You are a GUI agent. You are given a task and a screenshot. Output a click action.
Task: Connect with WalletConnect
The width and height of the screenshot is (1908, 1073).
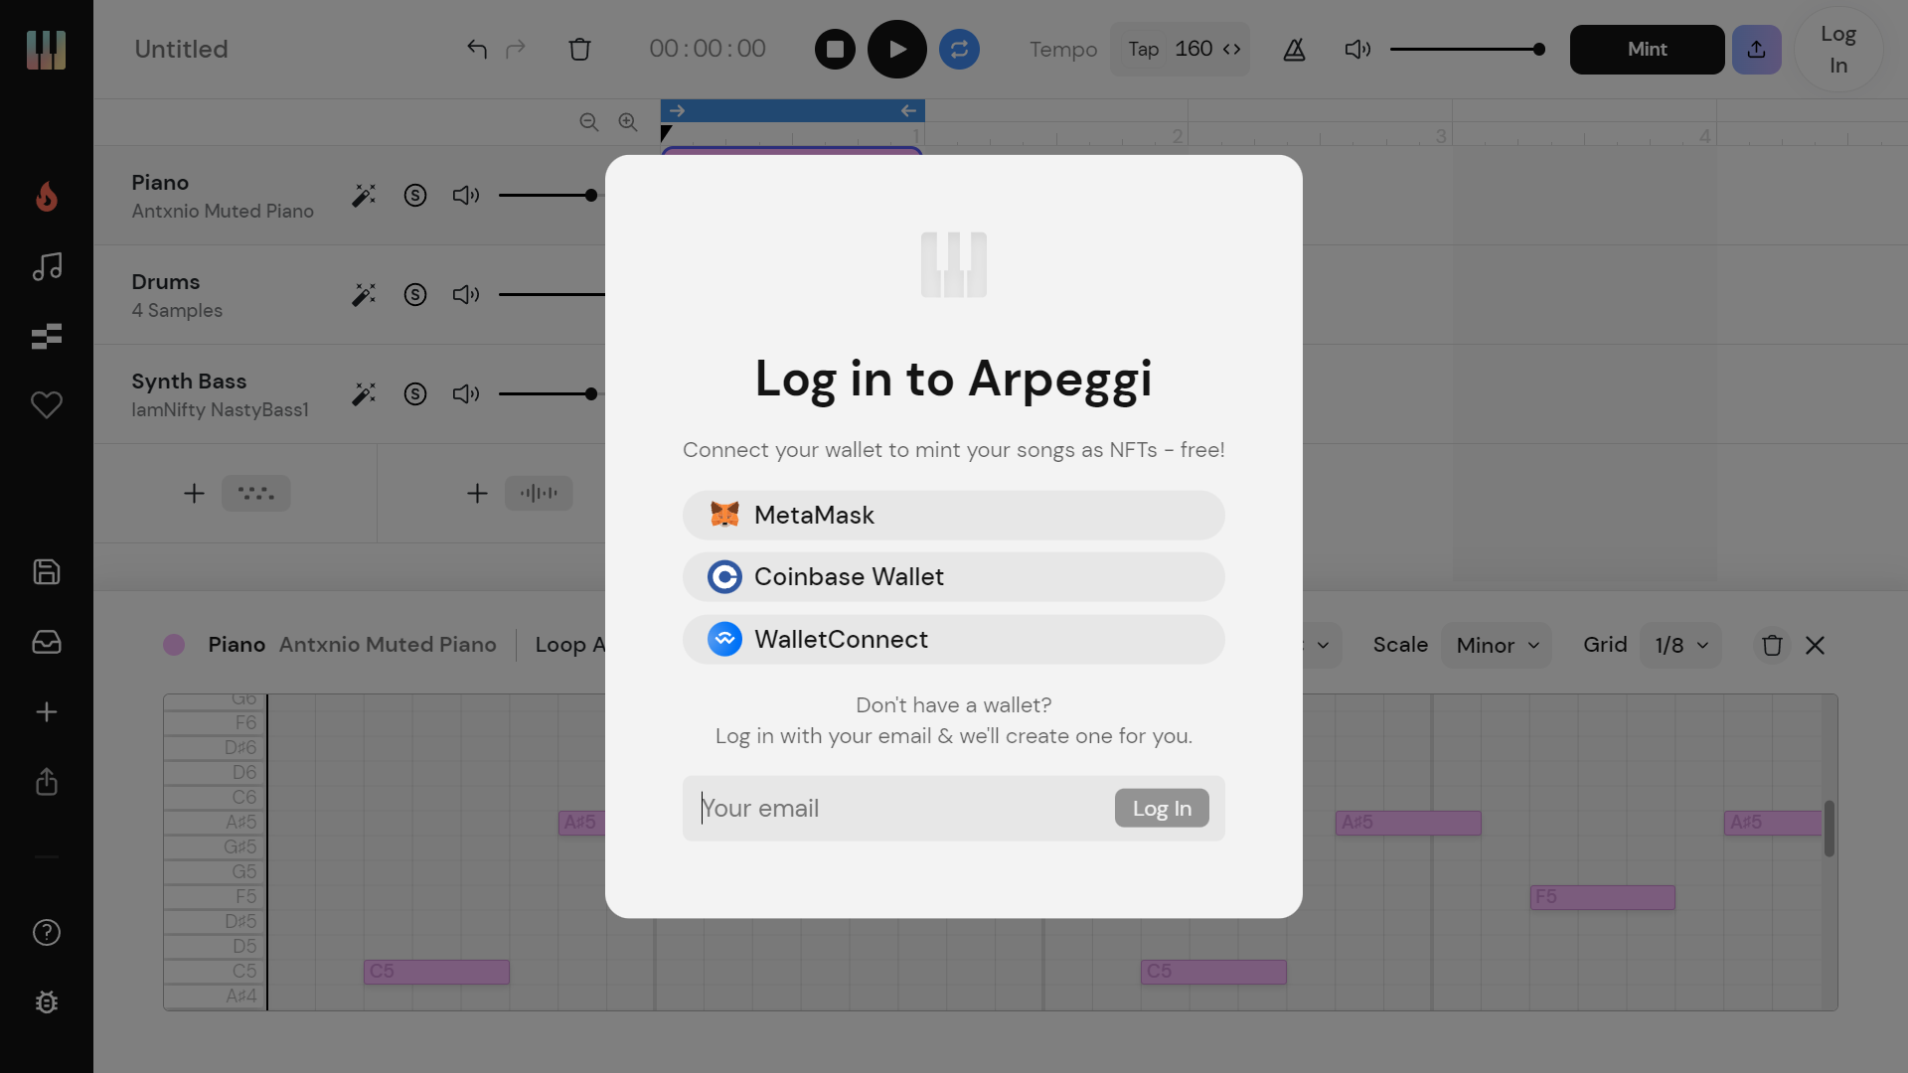[953, 639]
